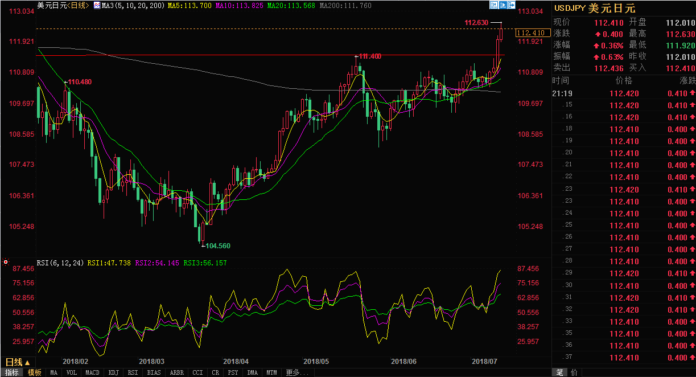Click the USDJPY 美元日元 title

(x=594, y=9)
